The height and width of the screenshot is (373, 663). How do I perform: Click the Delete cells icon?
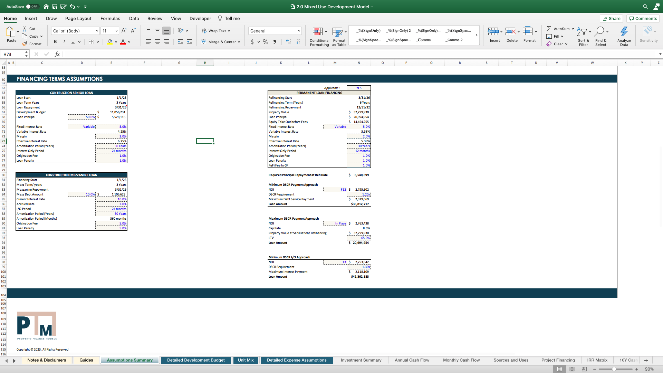coord(510,32)
